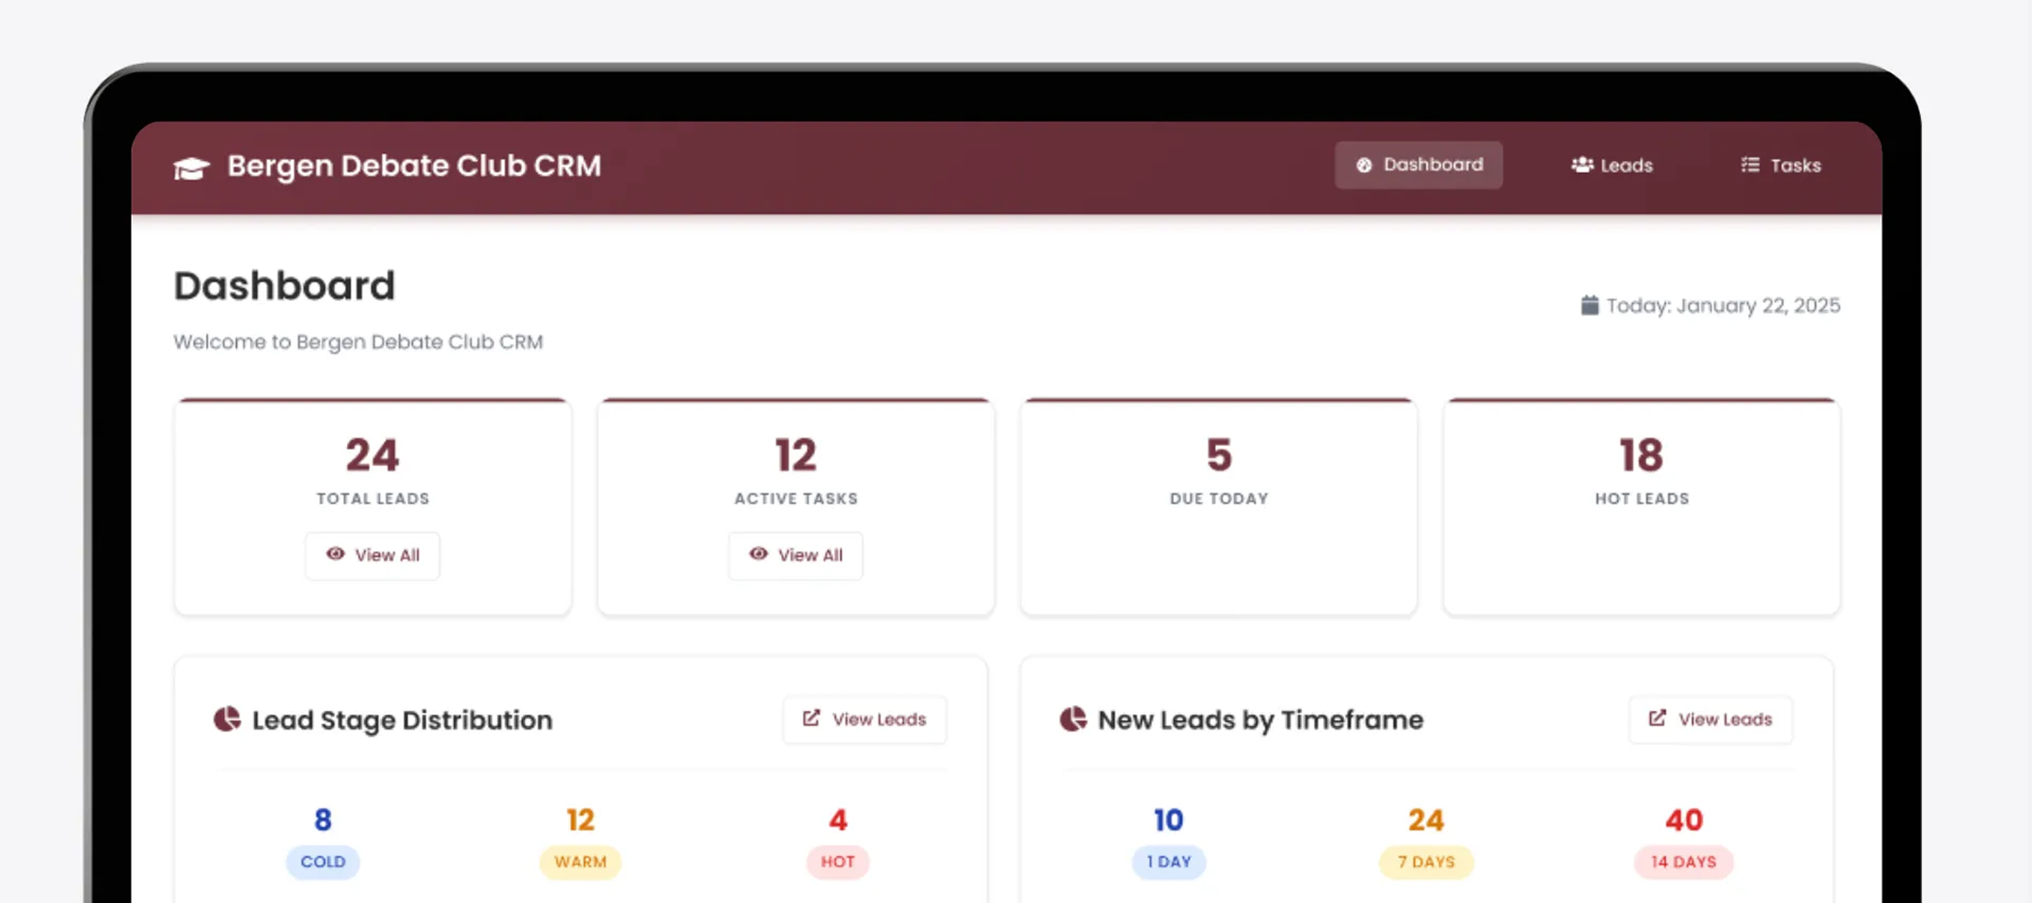Click the cold count number 8
2032x903 pixels.
[323, 820]
